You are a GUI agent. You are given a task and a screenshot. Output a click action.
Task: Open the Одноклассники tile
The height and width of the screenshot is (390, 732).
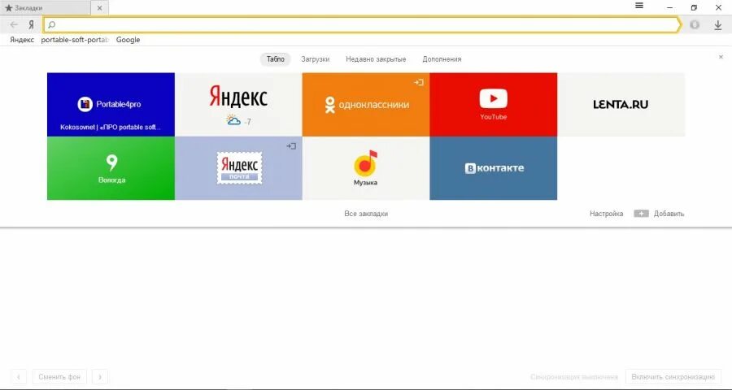click(365, 105)
